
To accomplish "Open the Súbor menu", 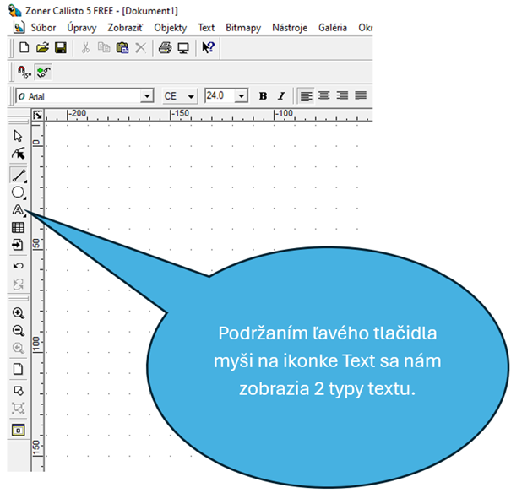I will (43, 28).
